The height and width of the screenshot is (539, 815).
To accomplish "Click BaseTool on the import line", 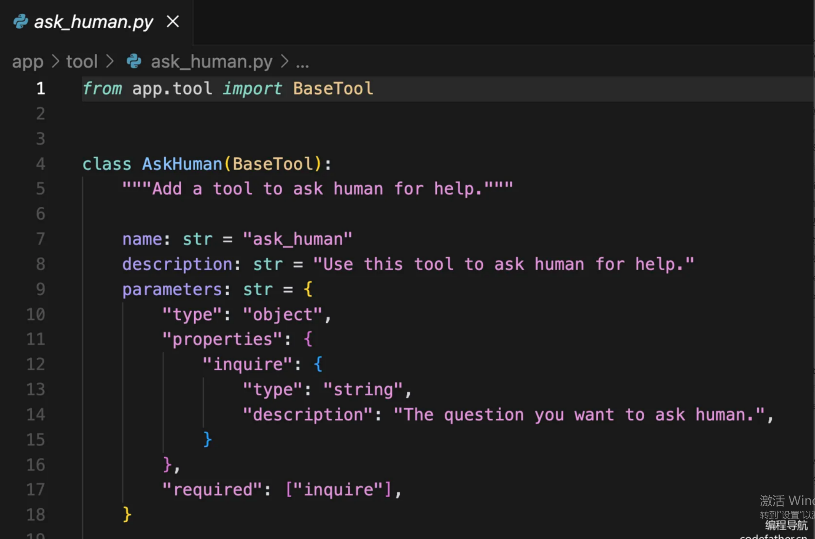I will pyautogui.click(x=333, y=89).
